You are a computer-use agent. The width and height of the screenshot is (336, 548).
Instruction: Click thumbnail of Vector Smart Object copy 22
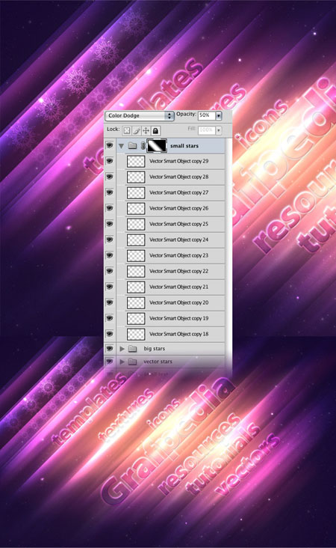pyautogui.click(x=136, y=272)
